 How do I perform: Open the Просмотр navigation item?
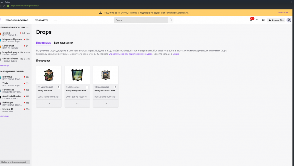42,20
